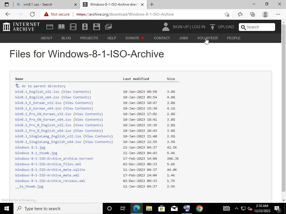Click the taskbar clock showing 2:10 AM
The width and height of the screenshot is (286, 214).
pyautogui.click(x=262, y=208)
